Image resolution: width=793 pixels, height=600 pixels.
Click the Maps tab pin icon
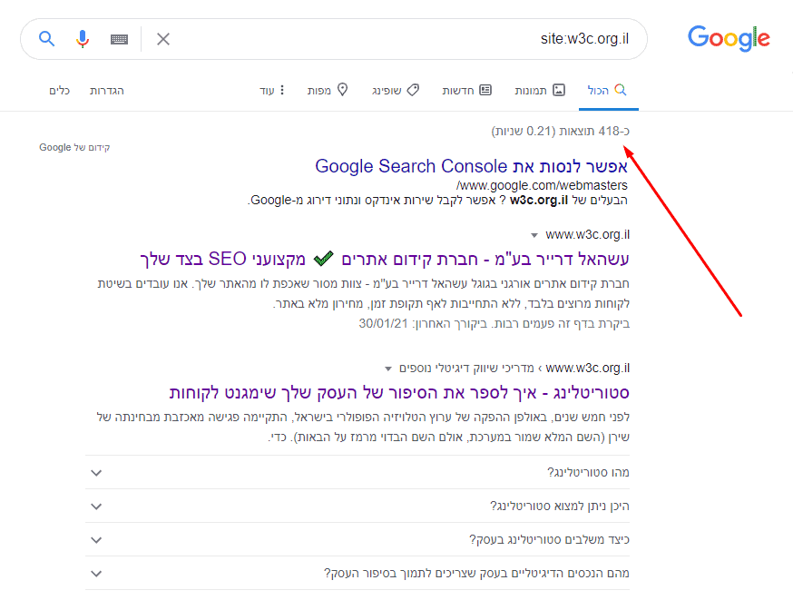[x=343, y=90]
